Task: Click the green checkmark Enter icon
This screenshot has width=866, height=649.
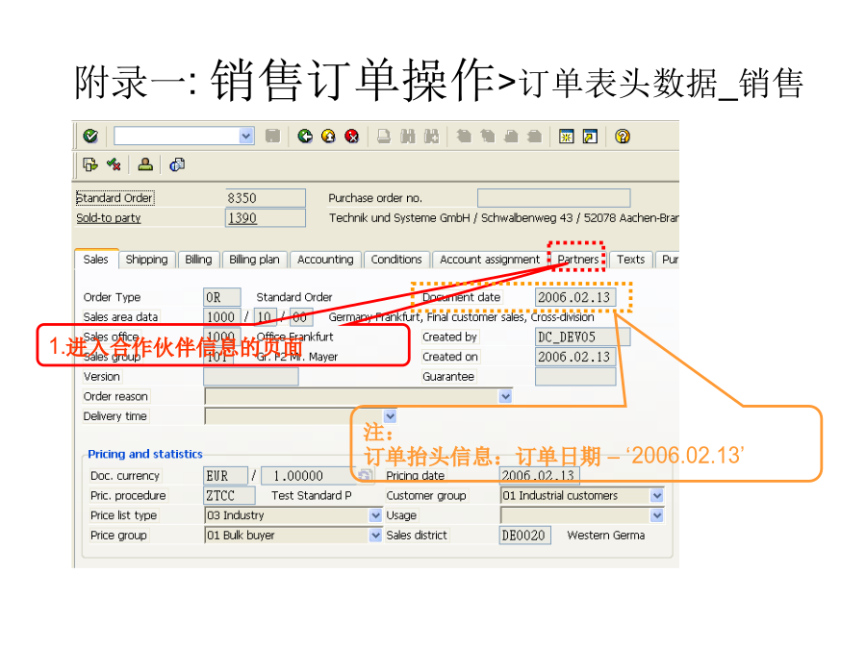Action: (90, 136)
